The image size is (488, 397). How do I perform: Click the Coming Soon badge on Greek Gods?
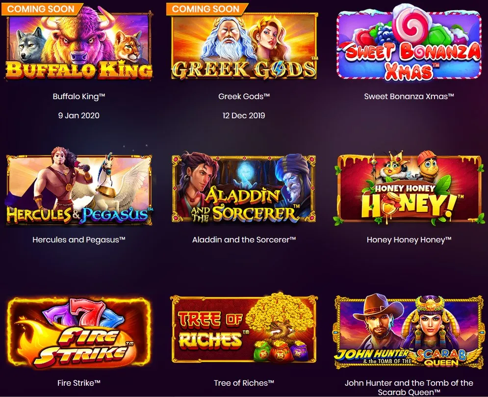coord(206,8)
